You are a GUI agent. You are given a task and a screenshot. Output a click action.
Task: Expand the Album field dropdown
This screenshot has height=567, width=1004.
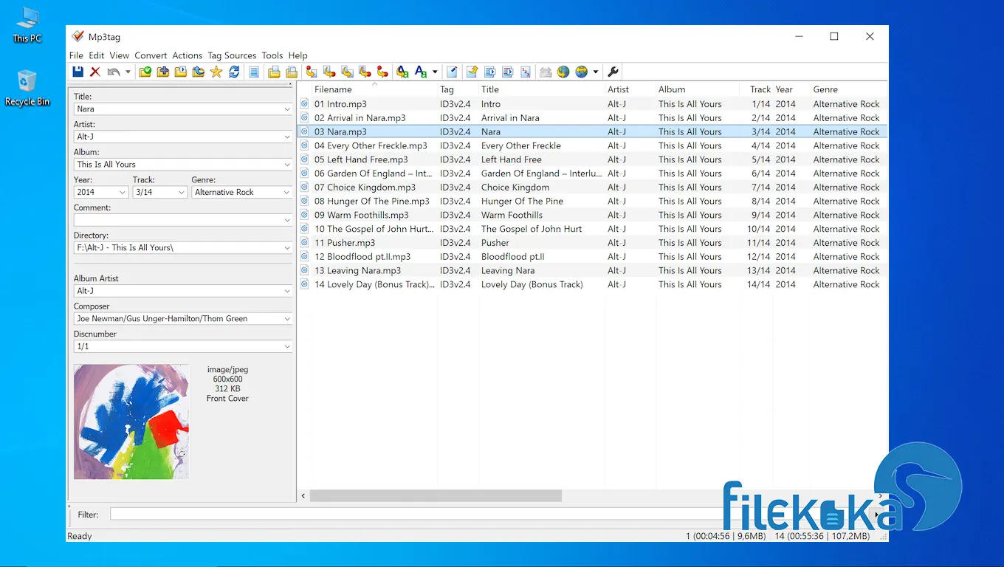coord(287,165)
